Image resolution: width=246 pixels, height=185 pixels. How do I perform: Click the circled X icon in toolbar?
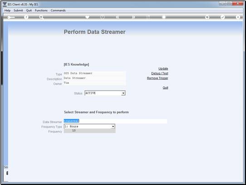[x=238, y=17]
